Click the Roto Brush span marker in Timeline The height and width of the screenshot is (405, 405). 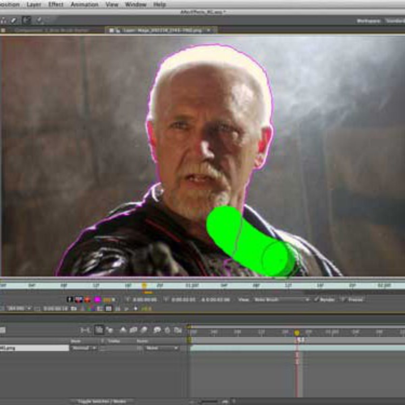click(x=300, y=340)
